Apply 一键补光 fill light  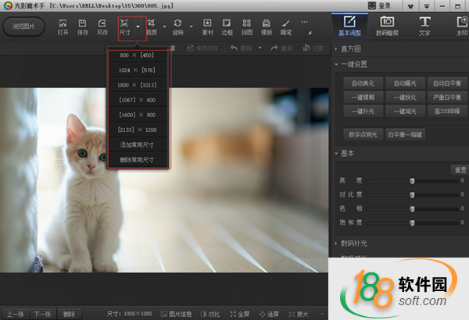pyautogui.click(x=363, y=112)
